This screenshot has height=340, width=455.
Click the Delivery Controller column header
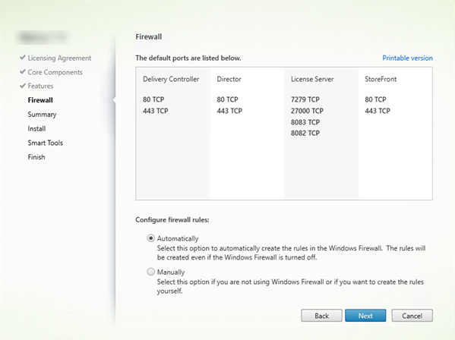pyautogui.click(x=171, y=79)
